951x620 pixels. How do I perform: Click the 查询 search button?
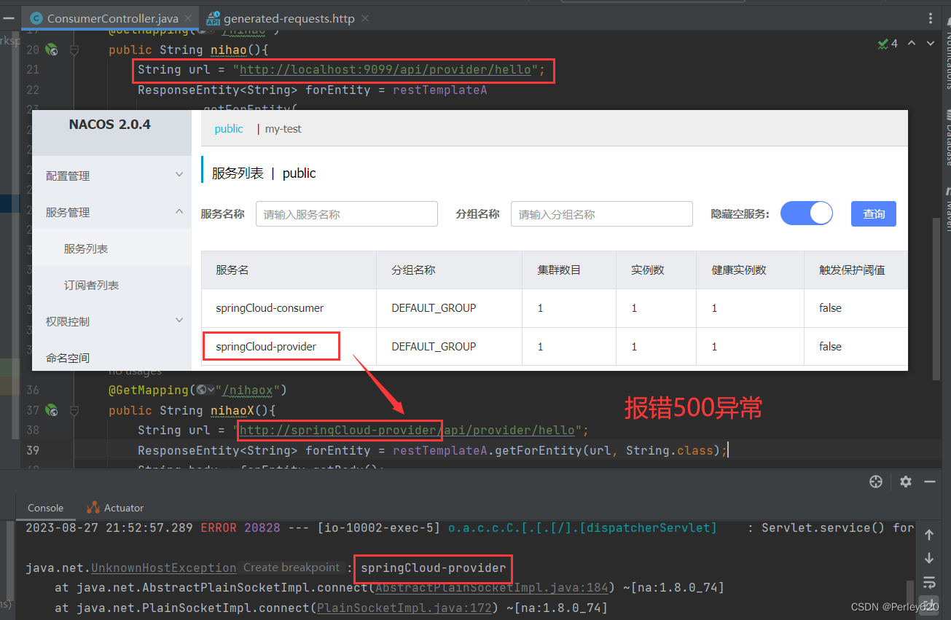tap(874, 213)
